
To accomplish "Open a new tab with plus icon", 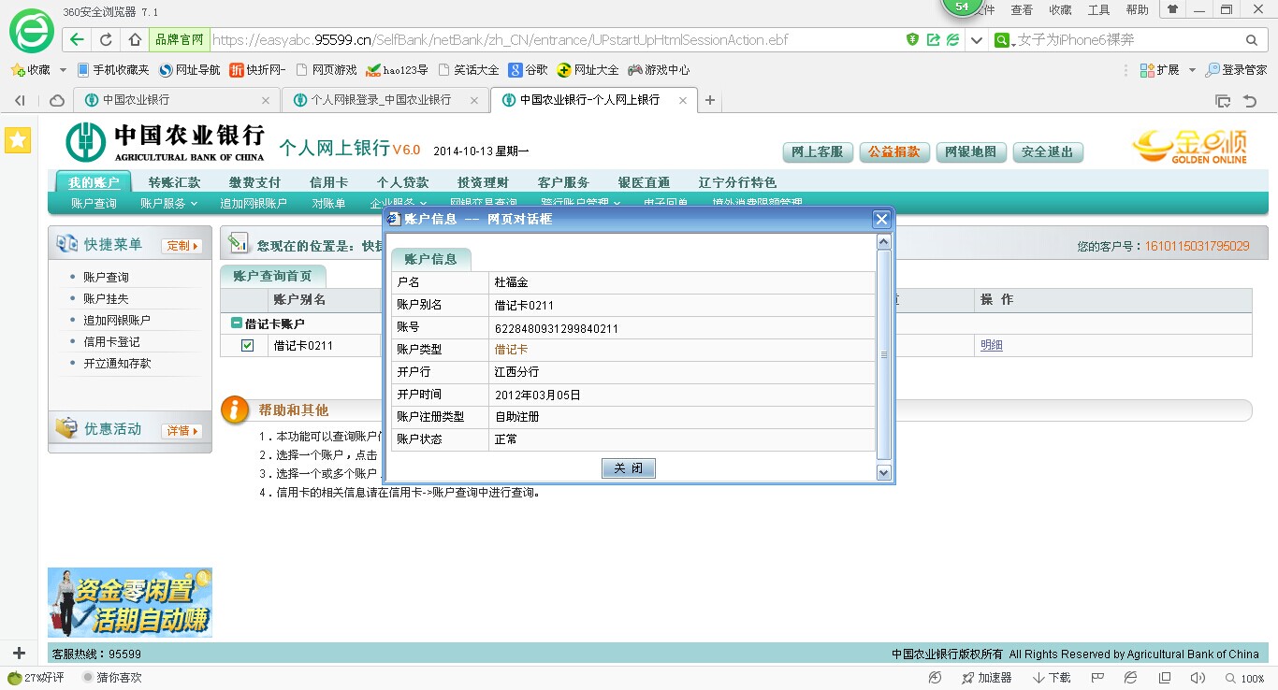I will pos(710,100).
